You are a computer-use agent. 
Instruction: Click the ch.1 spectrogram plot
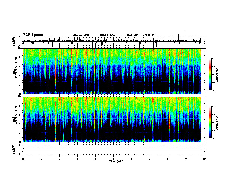pos(112,71)
